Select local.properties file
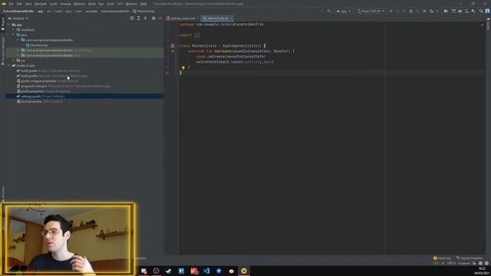491x276 pixels. [39, 101]
